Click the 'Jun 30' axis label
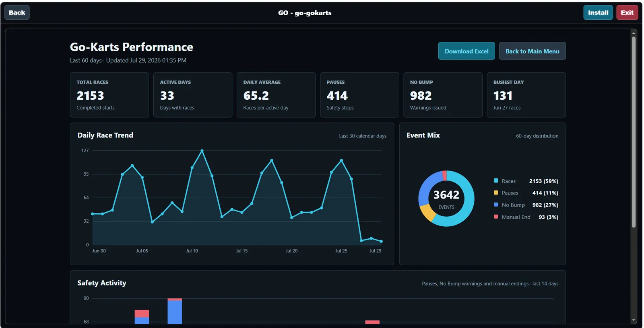 pos(99,251)
